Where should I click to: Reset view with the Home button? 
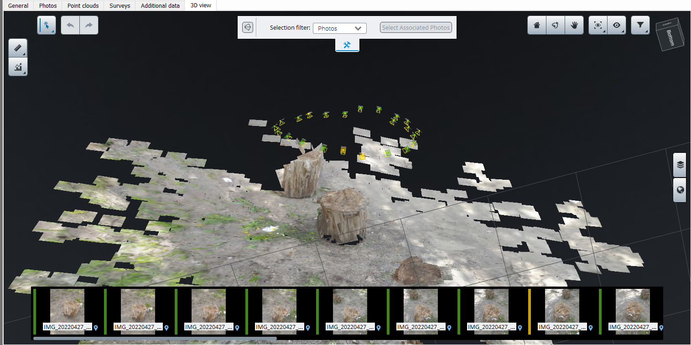point(537,26)
